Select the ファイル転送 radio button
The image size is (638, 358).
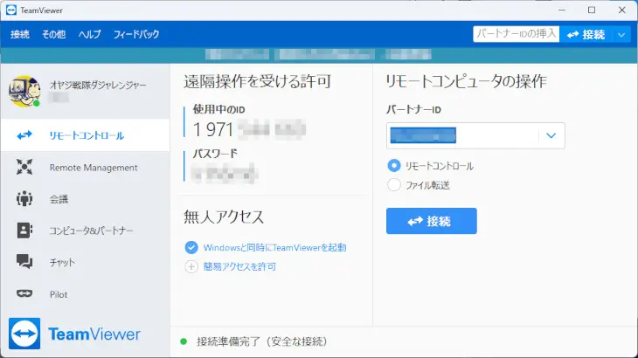[394, 185]
